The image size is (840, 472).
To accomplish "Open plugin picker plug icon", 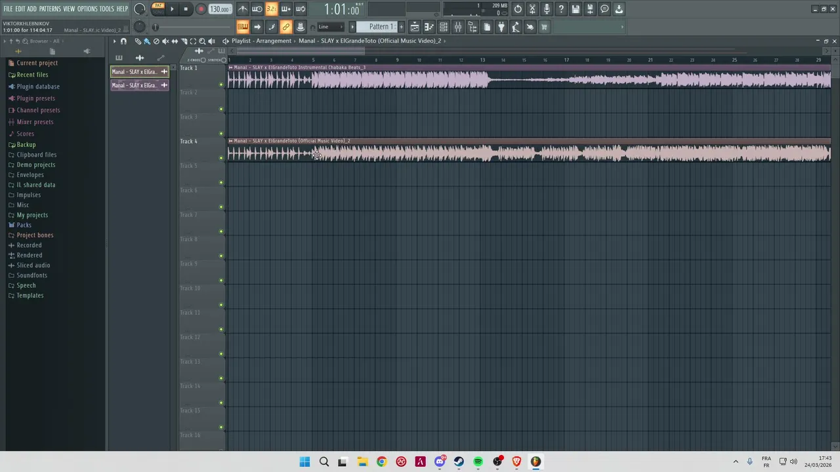I will (x=501, y=27).
